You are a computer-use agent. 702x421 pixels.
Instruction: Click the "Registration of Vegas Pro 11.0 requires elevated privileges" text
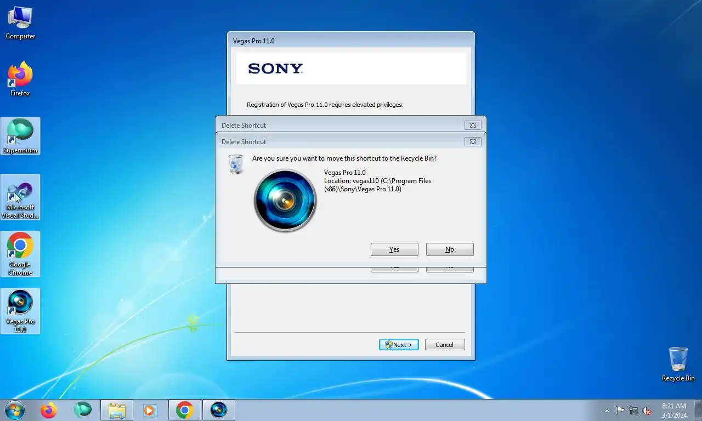pos(325,105)
